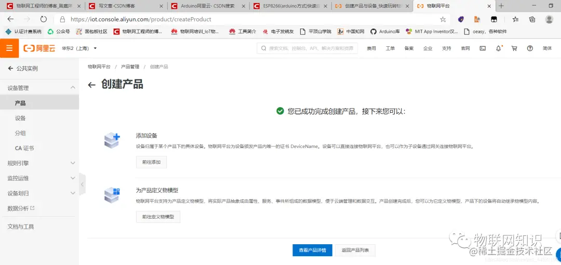
Task: Open the shopping cart icon
Action: click(514, 48)
